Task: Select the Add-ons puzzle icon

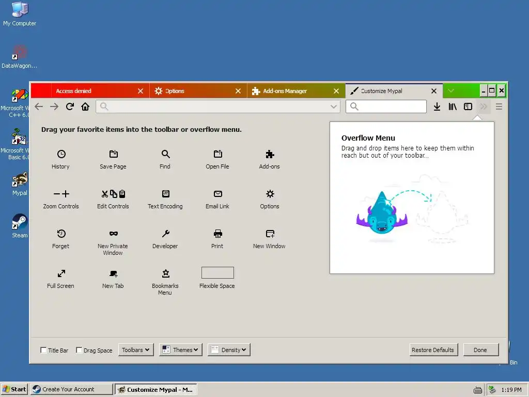Action: (270, 154)
